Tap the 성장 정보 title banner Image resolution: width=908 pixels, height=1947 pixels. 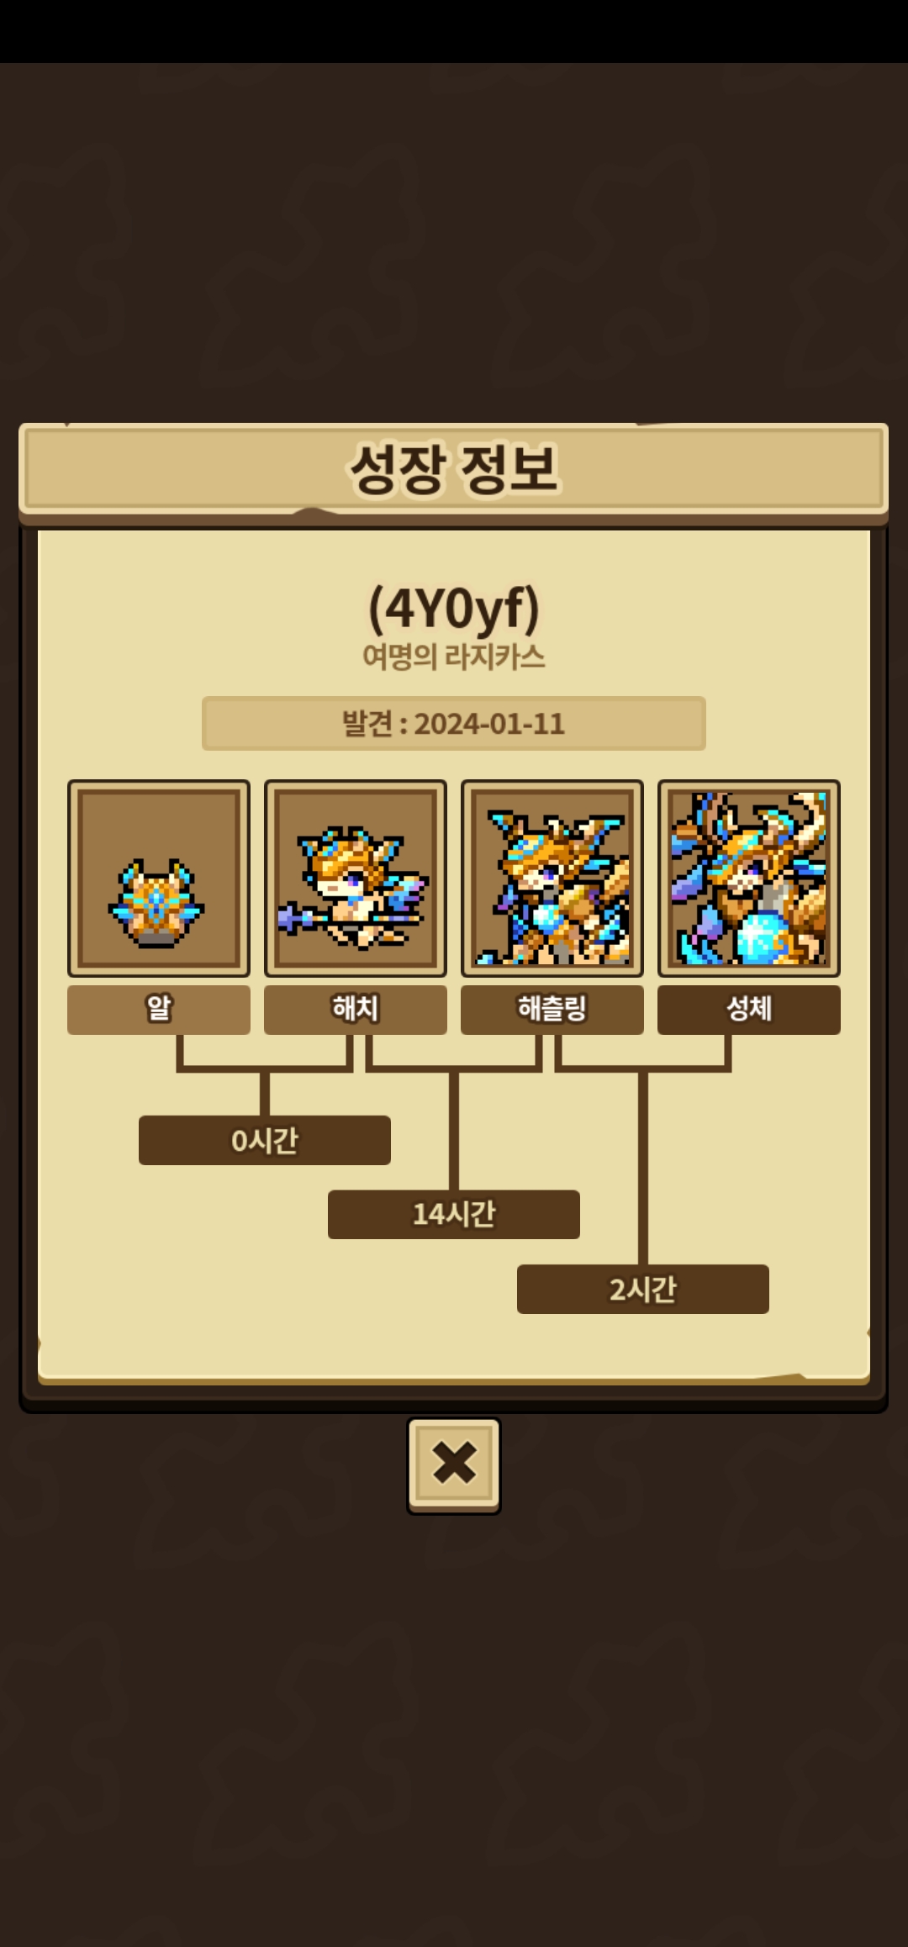coord(454,468)
